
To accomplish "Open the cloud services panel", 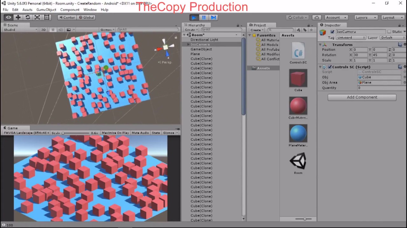I will click(x=316, y=17).
